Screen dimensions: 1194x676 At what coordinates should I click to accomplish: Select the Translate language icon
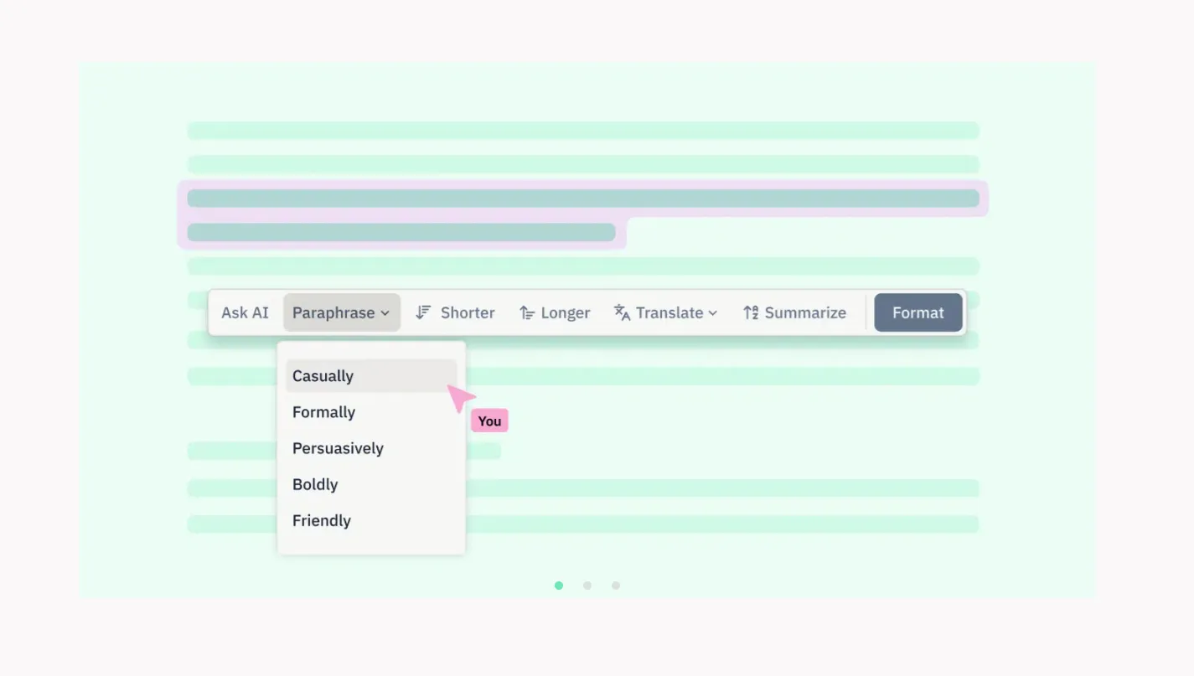(x=621, y=312)
